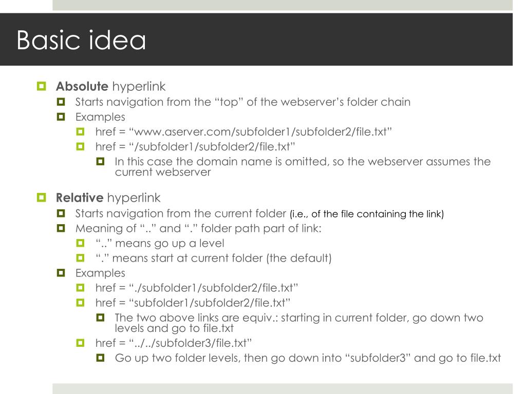Image resolution: width=526 pixels, height=394 pixels.
Task: Click the www.aserver.com href example text
Action: pos(243,132)
